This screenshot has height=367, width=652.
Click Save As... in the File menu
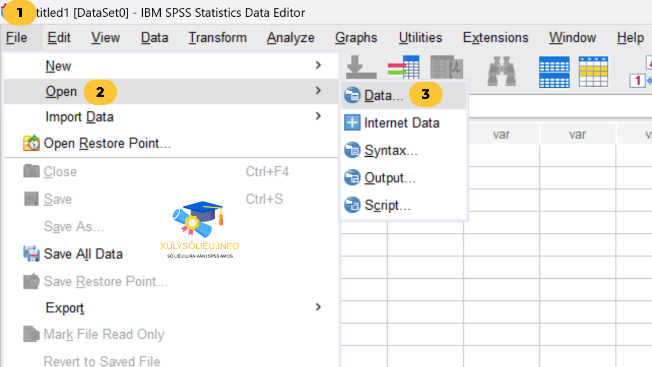(x=171, y=226)
